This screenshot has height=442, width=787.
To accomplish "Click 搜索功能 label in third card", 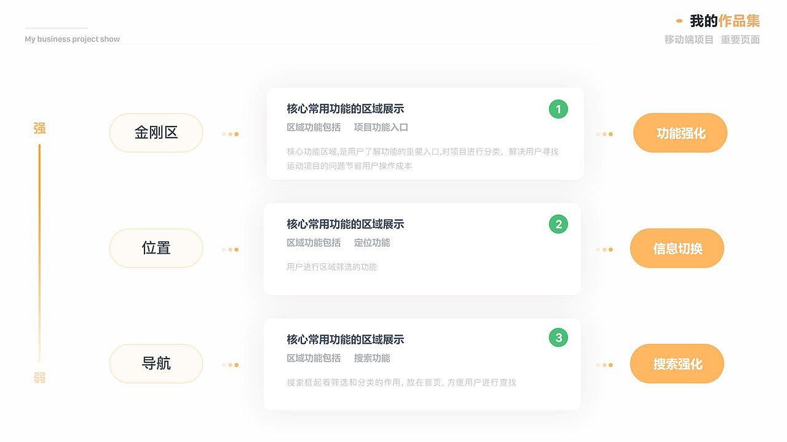I will [372, 359].
